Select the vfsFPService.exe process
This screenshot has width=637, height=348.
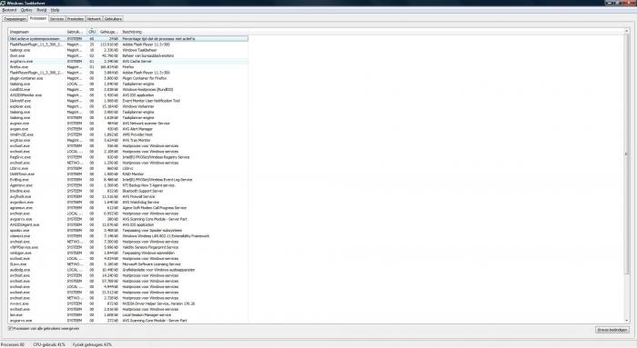click(x=128, y=247)
